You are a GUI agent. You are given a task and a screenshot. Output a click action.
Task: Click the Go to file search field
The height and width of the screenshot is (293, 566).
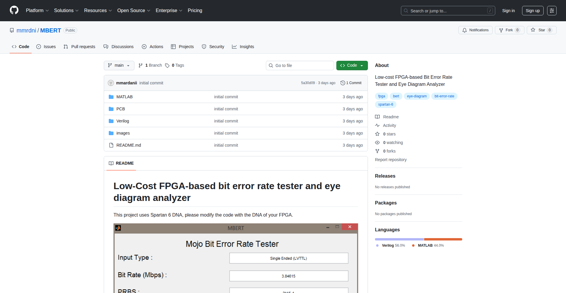pos(300,66)
